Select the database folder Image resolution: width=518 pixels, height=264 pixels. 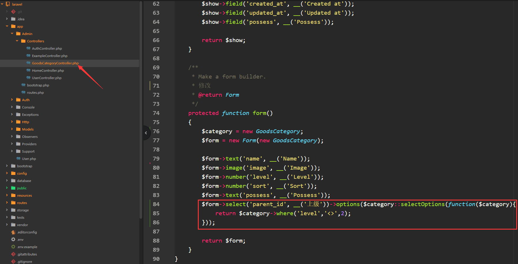[x=24, y=181]
